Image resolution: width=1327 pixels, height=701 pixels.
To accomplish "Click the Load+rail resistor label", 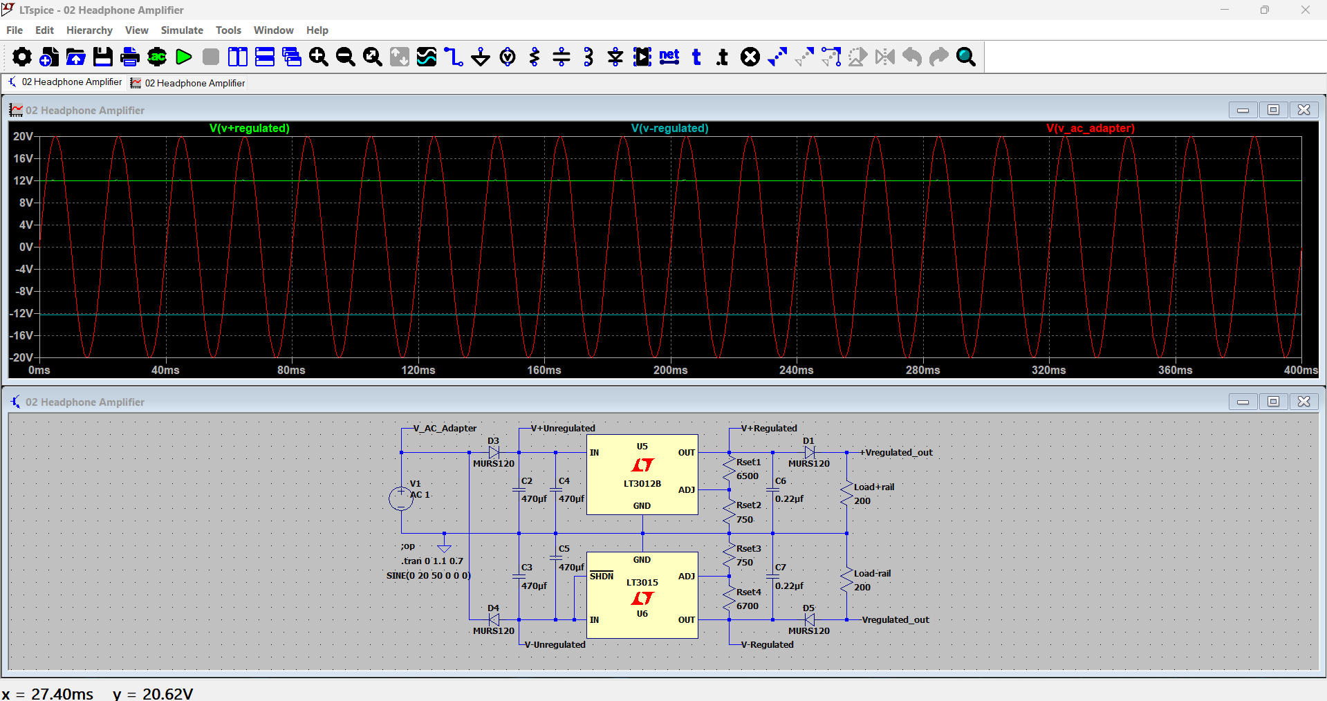I will (874, 487).
